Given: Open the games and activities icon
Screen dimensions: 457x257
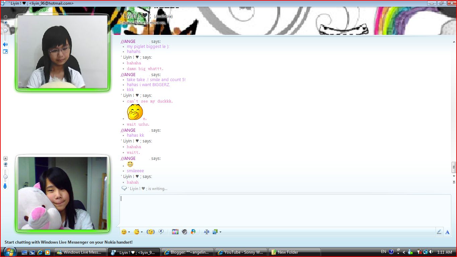Looking at the screenshot, I should pos(193,232).
